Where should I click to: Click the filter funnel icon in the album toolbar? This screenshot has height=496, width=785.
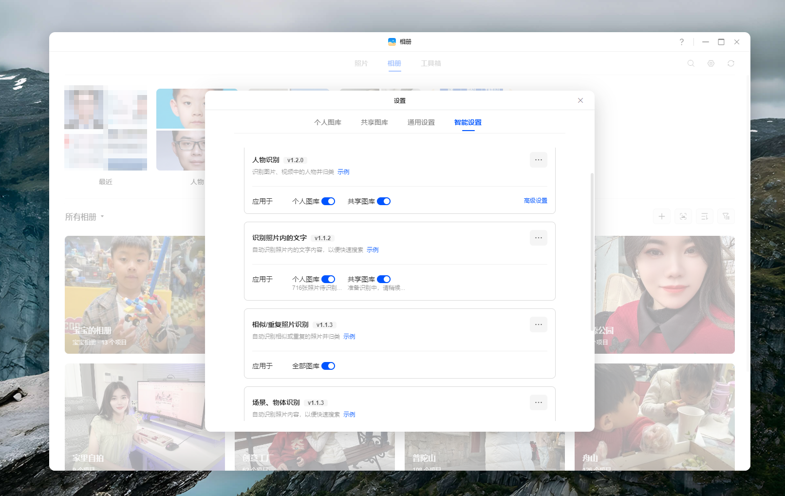coord(726,216)
